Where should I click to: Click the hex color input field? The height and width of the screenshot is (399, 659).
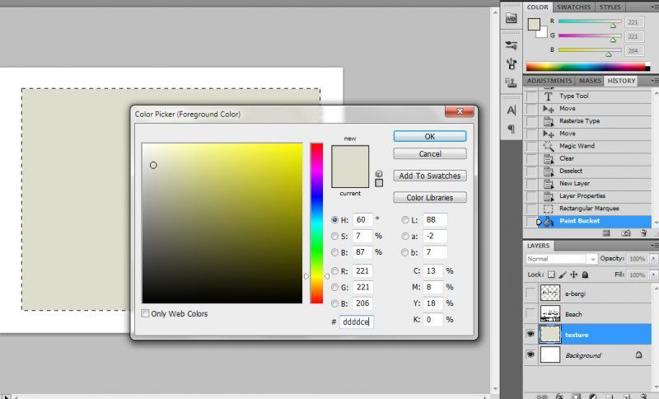pos(356,322)
